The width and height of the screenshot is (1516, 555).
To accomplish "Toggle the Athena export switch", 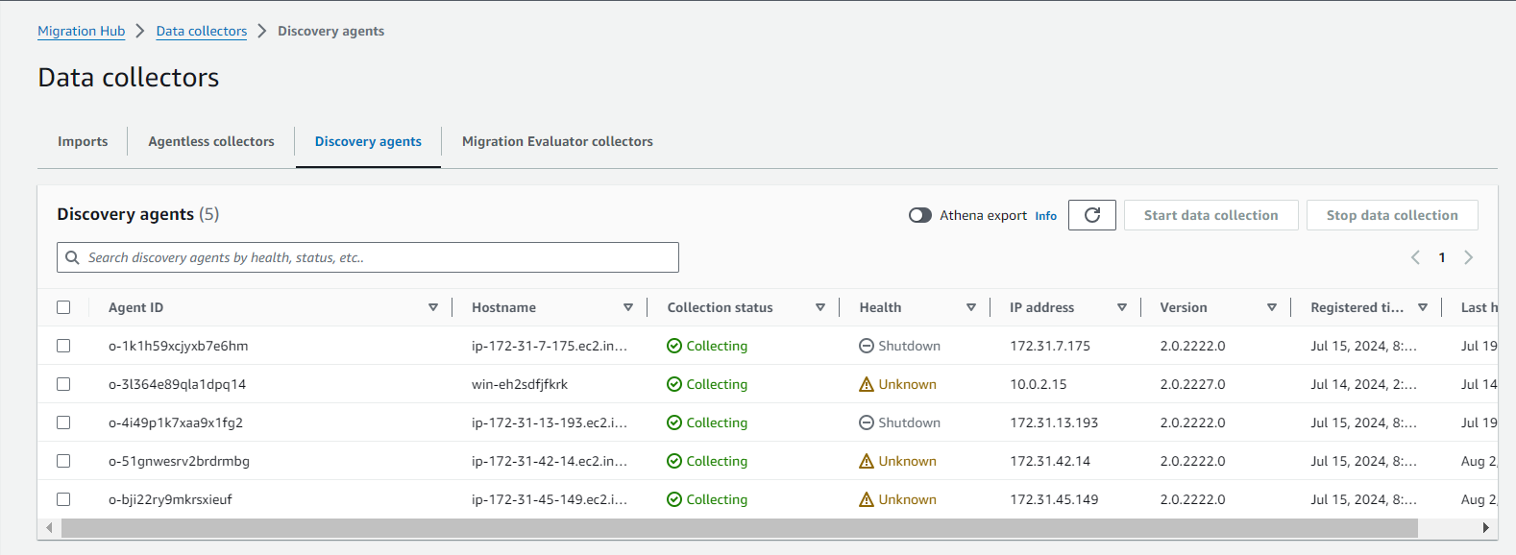I will (919, 215).
